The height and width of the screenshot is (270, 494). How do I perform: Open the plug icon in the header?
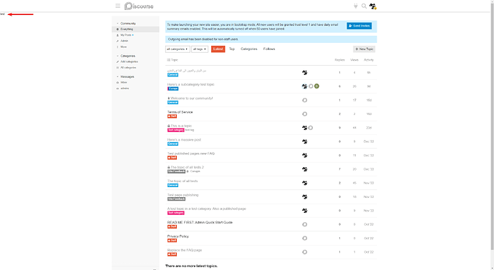(356, 6)
